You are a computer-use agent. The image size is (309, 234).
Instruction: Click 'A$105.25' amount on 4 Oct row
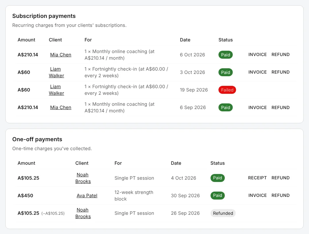(29, 178)
